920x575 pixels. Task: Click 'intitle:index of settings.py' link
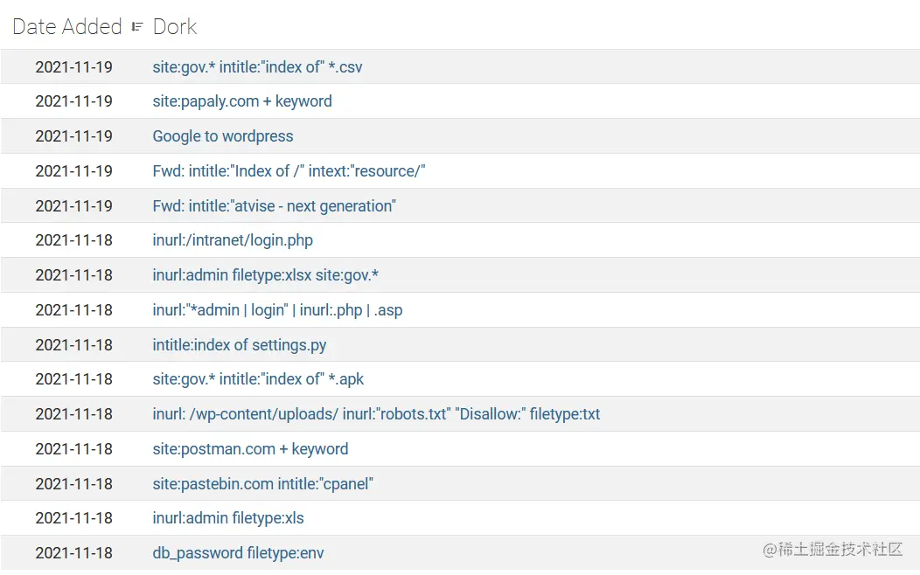pyautogui.click(x=240, y=345)
